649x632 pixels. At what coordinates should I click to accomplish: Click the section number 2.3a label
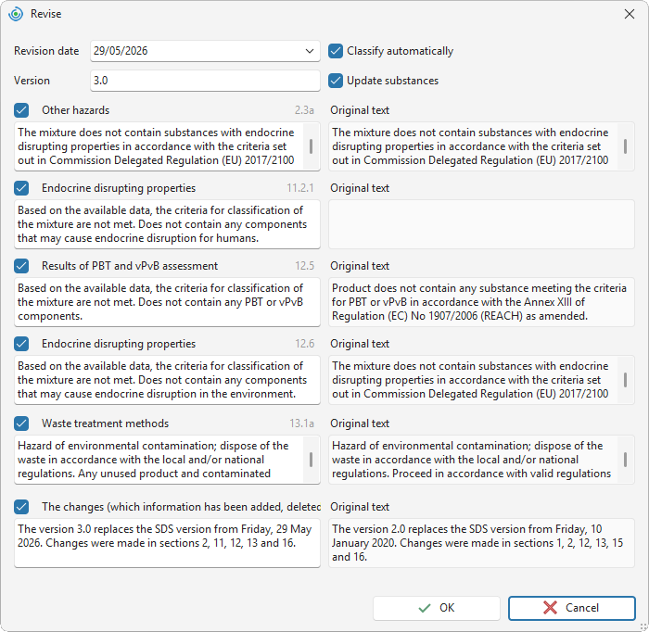pos(304,110)
